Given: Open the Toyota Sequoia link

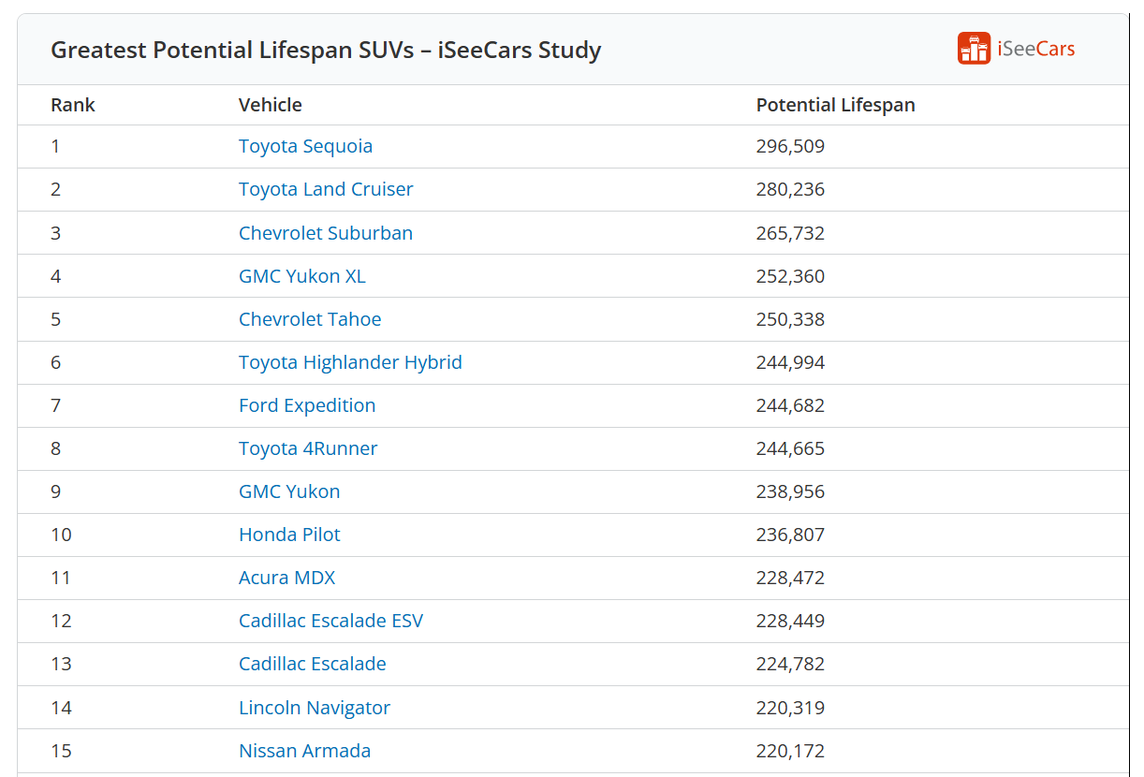Looking at the screenshot, I should (x=305, y=146).
